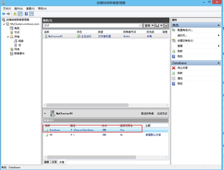Click the save query floppy disk icon
Screen dimensions: 224x170
click(157, 25)
